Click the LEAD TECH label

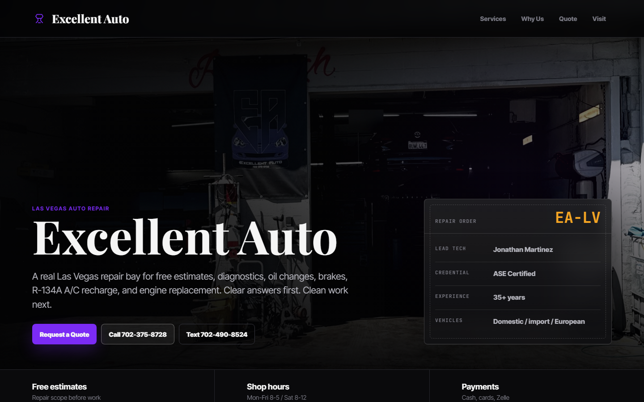click(450, 248)
